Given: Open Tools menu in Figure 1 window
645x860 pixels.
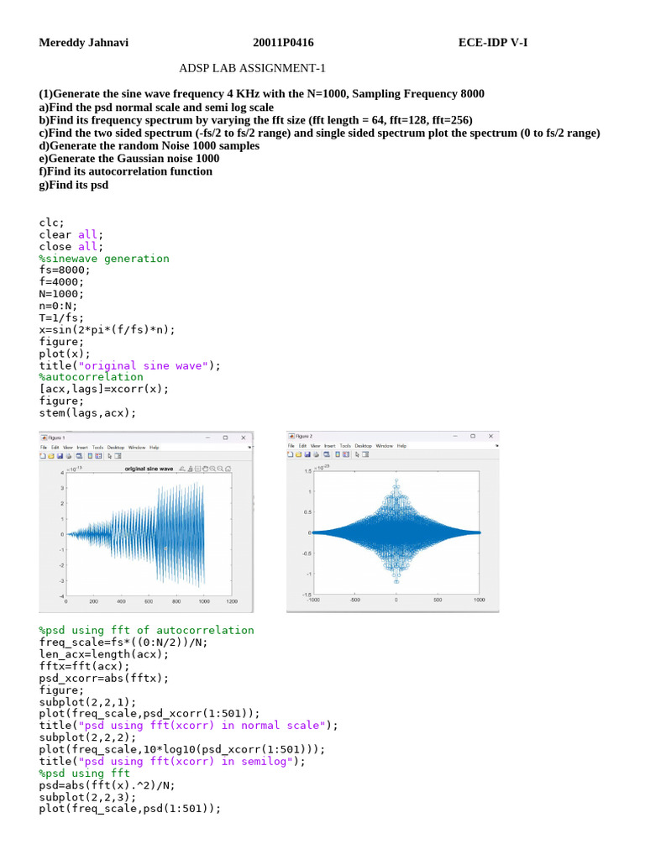Looking at the screenshot, I should 97,448.
